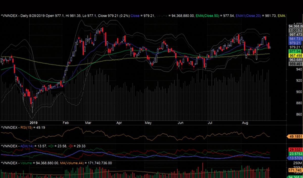The image size is (303, 178).
Task: Click the orange 171.740 volume MA tag
Action: pyautogui.click(x=295, y=171)
